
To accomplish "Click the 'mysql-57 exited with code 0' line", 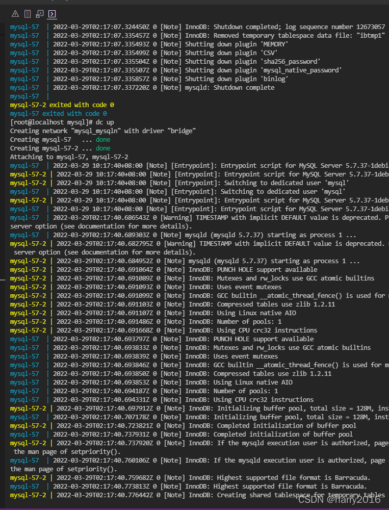I will coord(59,114).
